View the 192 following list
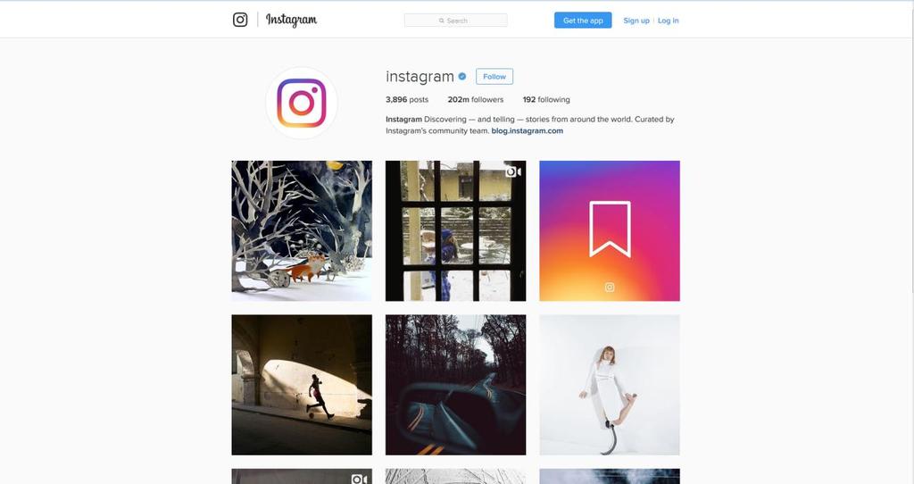 tap(546, 100)
